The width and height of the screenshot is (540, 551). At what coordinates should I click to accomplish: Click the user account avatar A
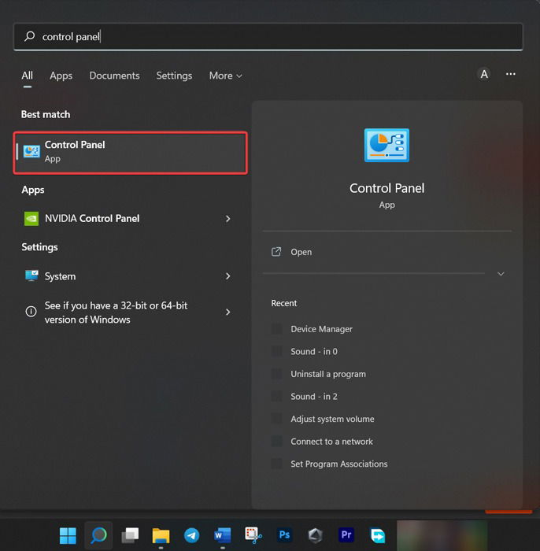[x=484, y=74]
